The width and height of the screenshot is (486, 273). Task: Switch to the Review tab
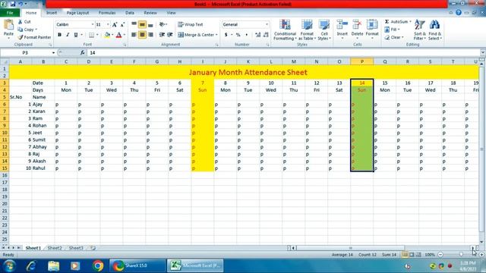coord(150,13)
